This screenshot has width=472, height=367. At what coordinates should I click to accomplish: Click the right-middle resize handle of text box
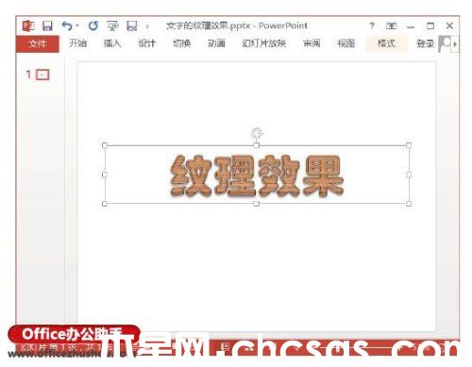[409, 175]
